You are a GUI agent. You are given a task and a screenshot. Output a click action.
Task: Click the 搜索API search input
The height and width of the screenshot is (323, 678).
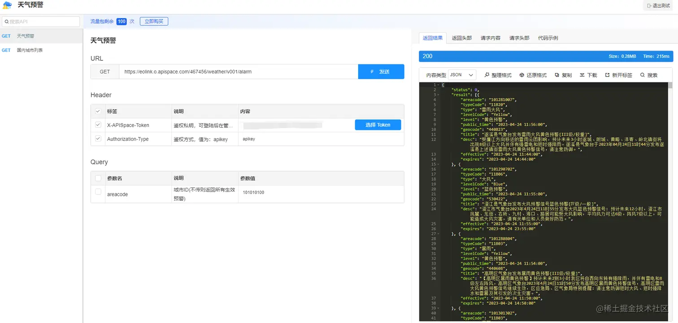click(41, 22)
